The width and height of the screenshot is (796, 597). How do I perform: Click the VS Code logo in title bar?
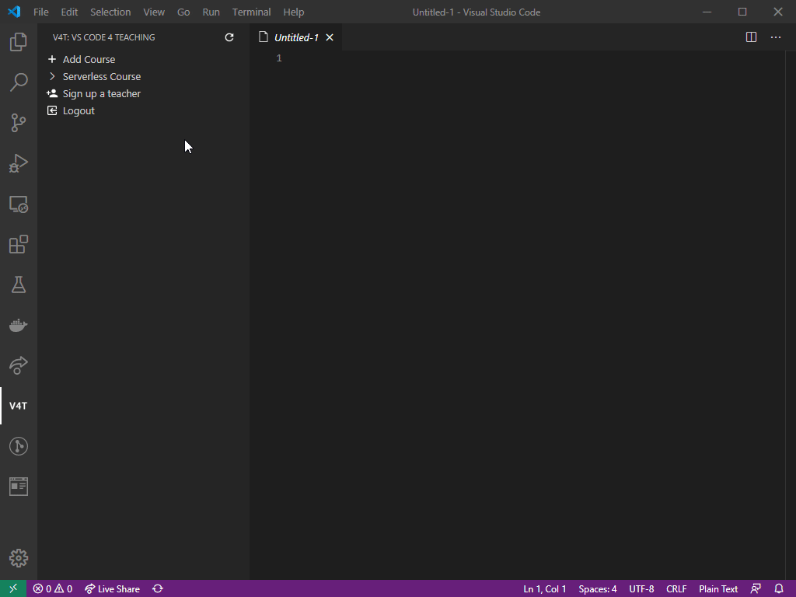click(14, 12)
